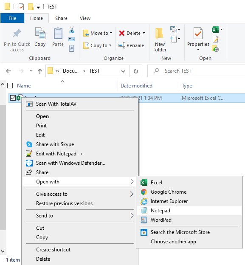This screenshot has width=245, height=265.
Task: Click the Paste clipboard icon
Action: click(58, 33)
